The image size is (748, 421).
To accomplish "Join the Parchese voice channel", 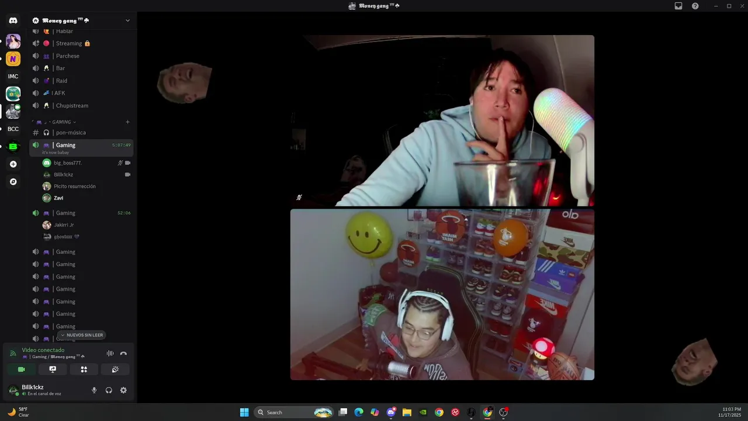I will (82, 56).
